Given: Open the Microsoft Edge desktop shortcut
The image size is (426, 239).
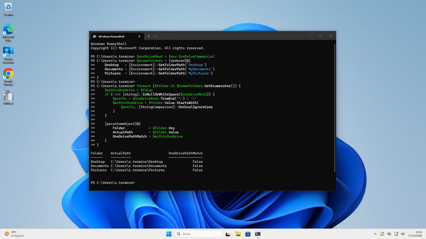Looking at the screenshot, I should click(8, 33).
